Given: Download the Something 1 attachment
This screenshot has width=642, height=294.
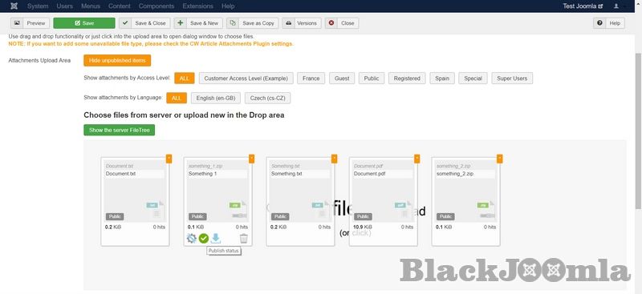Looking at the screenshot, I should coord(216,238).
